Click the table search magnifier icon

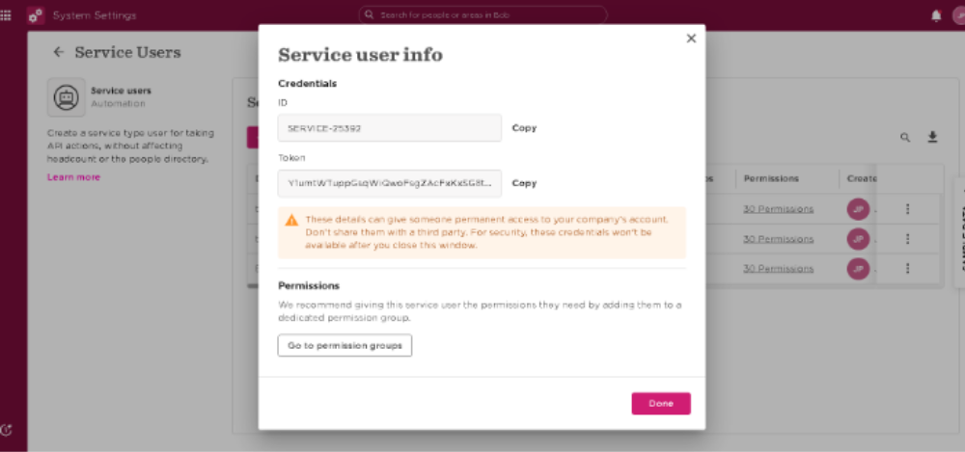(x=905, y=137)
